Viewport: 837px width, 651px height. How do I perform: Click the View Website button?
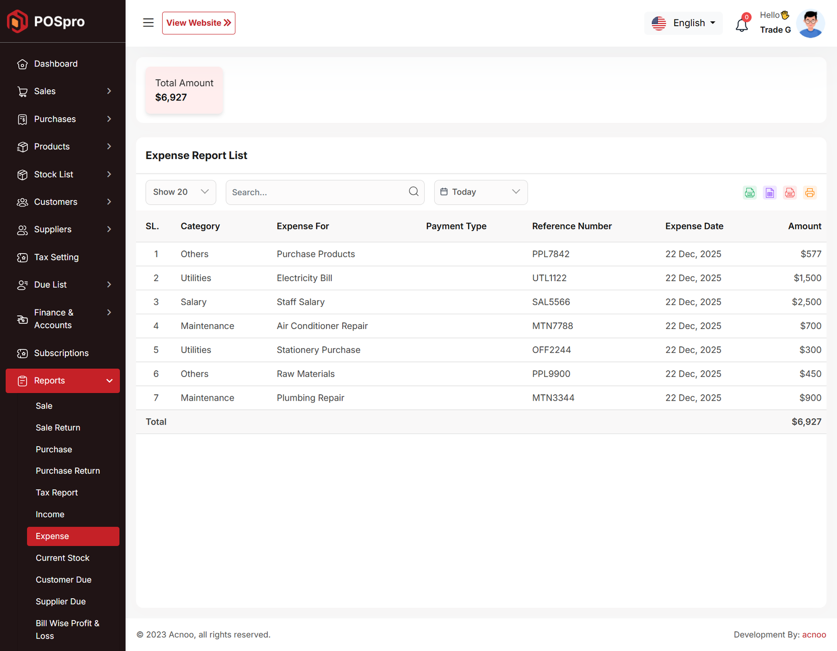198,23
